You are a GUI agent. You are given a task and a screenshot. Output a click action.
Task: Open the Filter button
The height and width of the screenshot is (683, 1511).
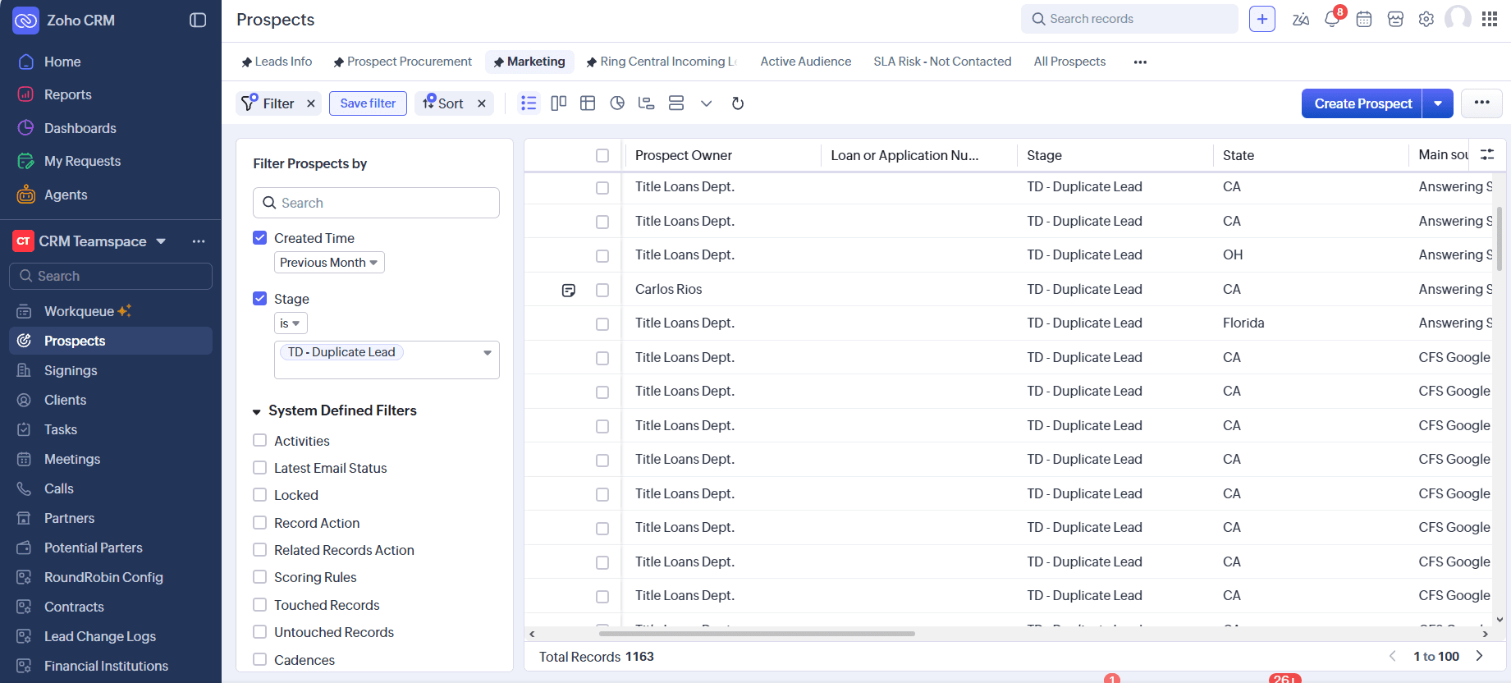coord(268,103)
